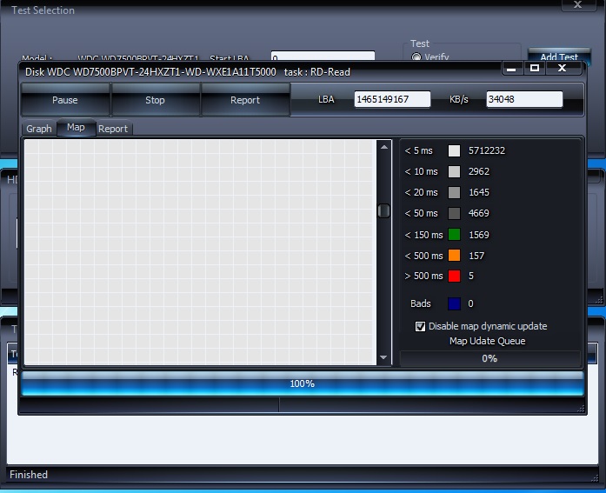Close the Test Selection window

click(577, 4)
